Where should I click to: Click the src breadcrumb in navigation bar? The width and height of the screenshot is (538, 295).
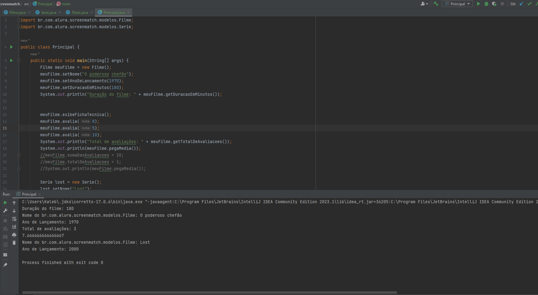pos(26,4)
